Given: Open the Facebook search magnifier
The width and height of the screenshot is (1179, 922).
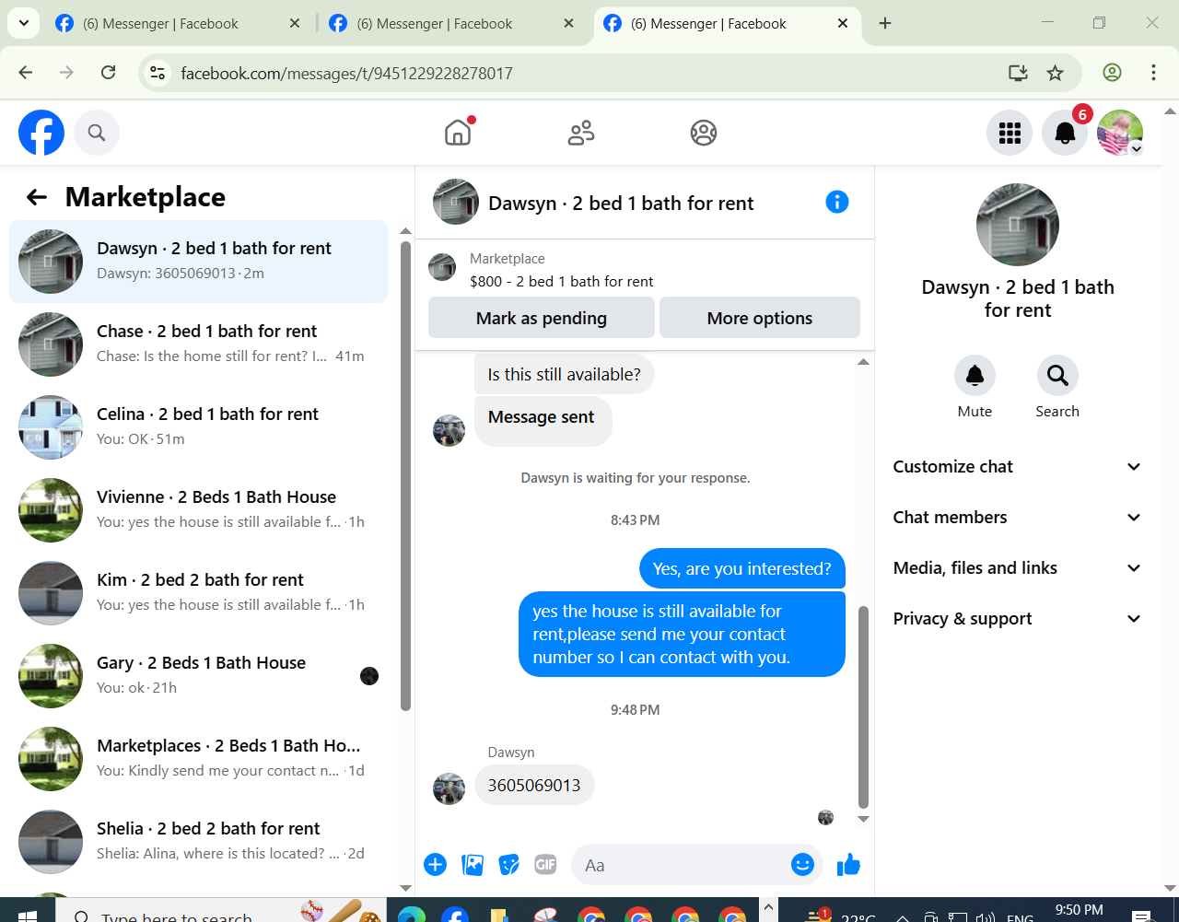Looking at the screenshot, I should point(97,133).
